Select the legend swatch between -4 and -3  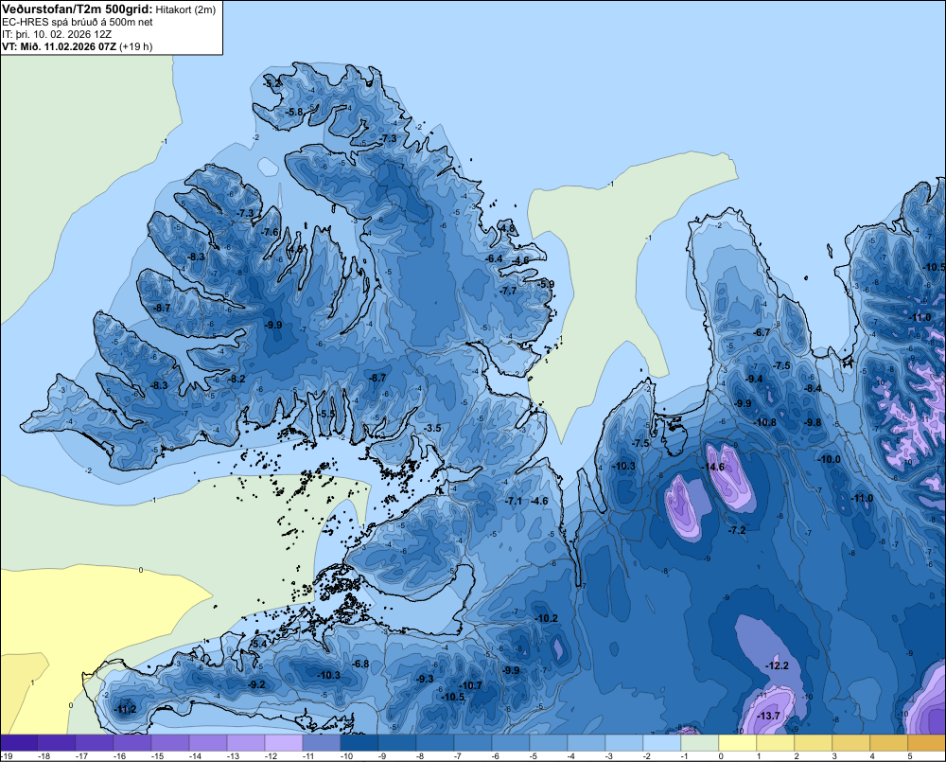point(587,743)
